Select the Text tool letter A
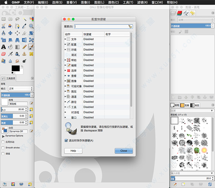This screenshot has height=188, width=215. point(3,47)
